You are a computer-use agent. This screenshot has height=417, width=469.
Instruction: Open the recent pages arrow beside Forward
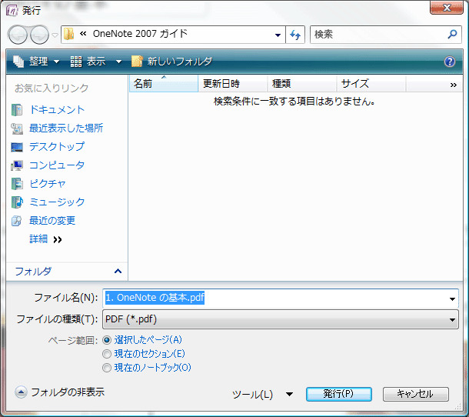pyautogui.click(x=55, y=35)
